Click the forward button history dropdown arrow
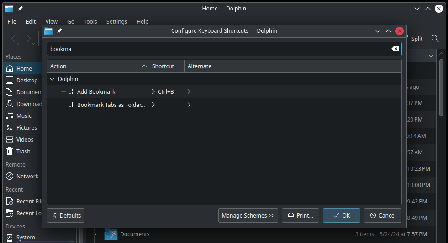The width and height of the screenshot is (448, 243). tap(33, 44)
